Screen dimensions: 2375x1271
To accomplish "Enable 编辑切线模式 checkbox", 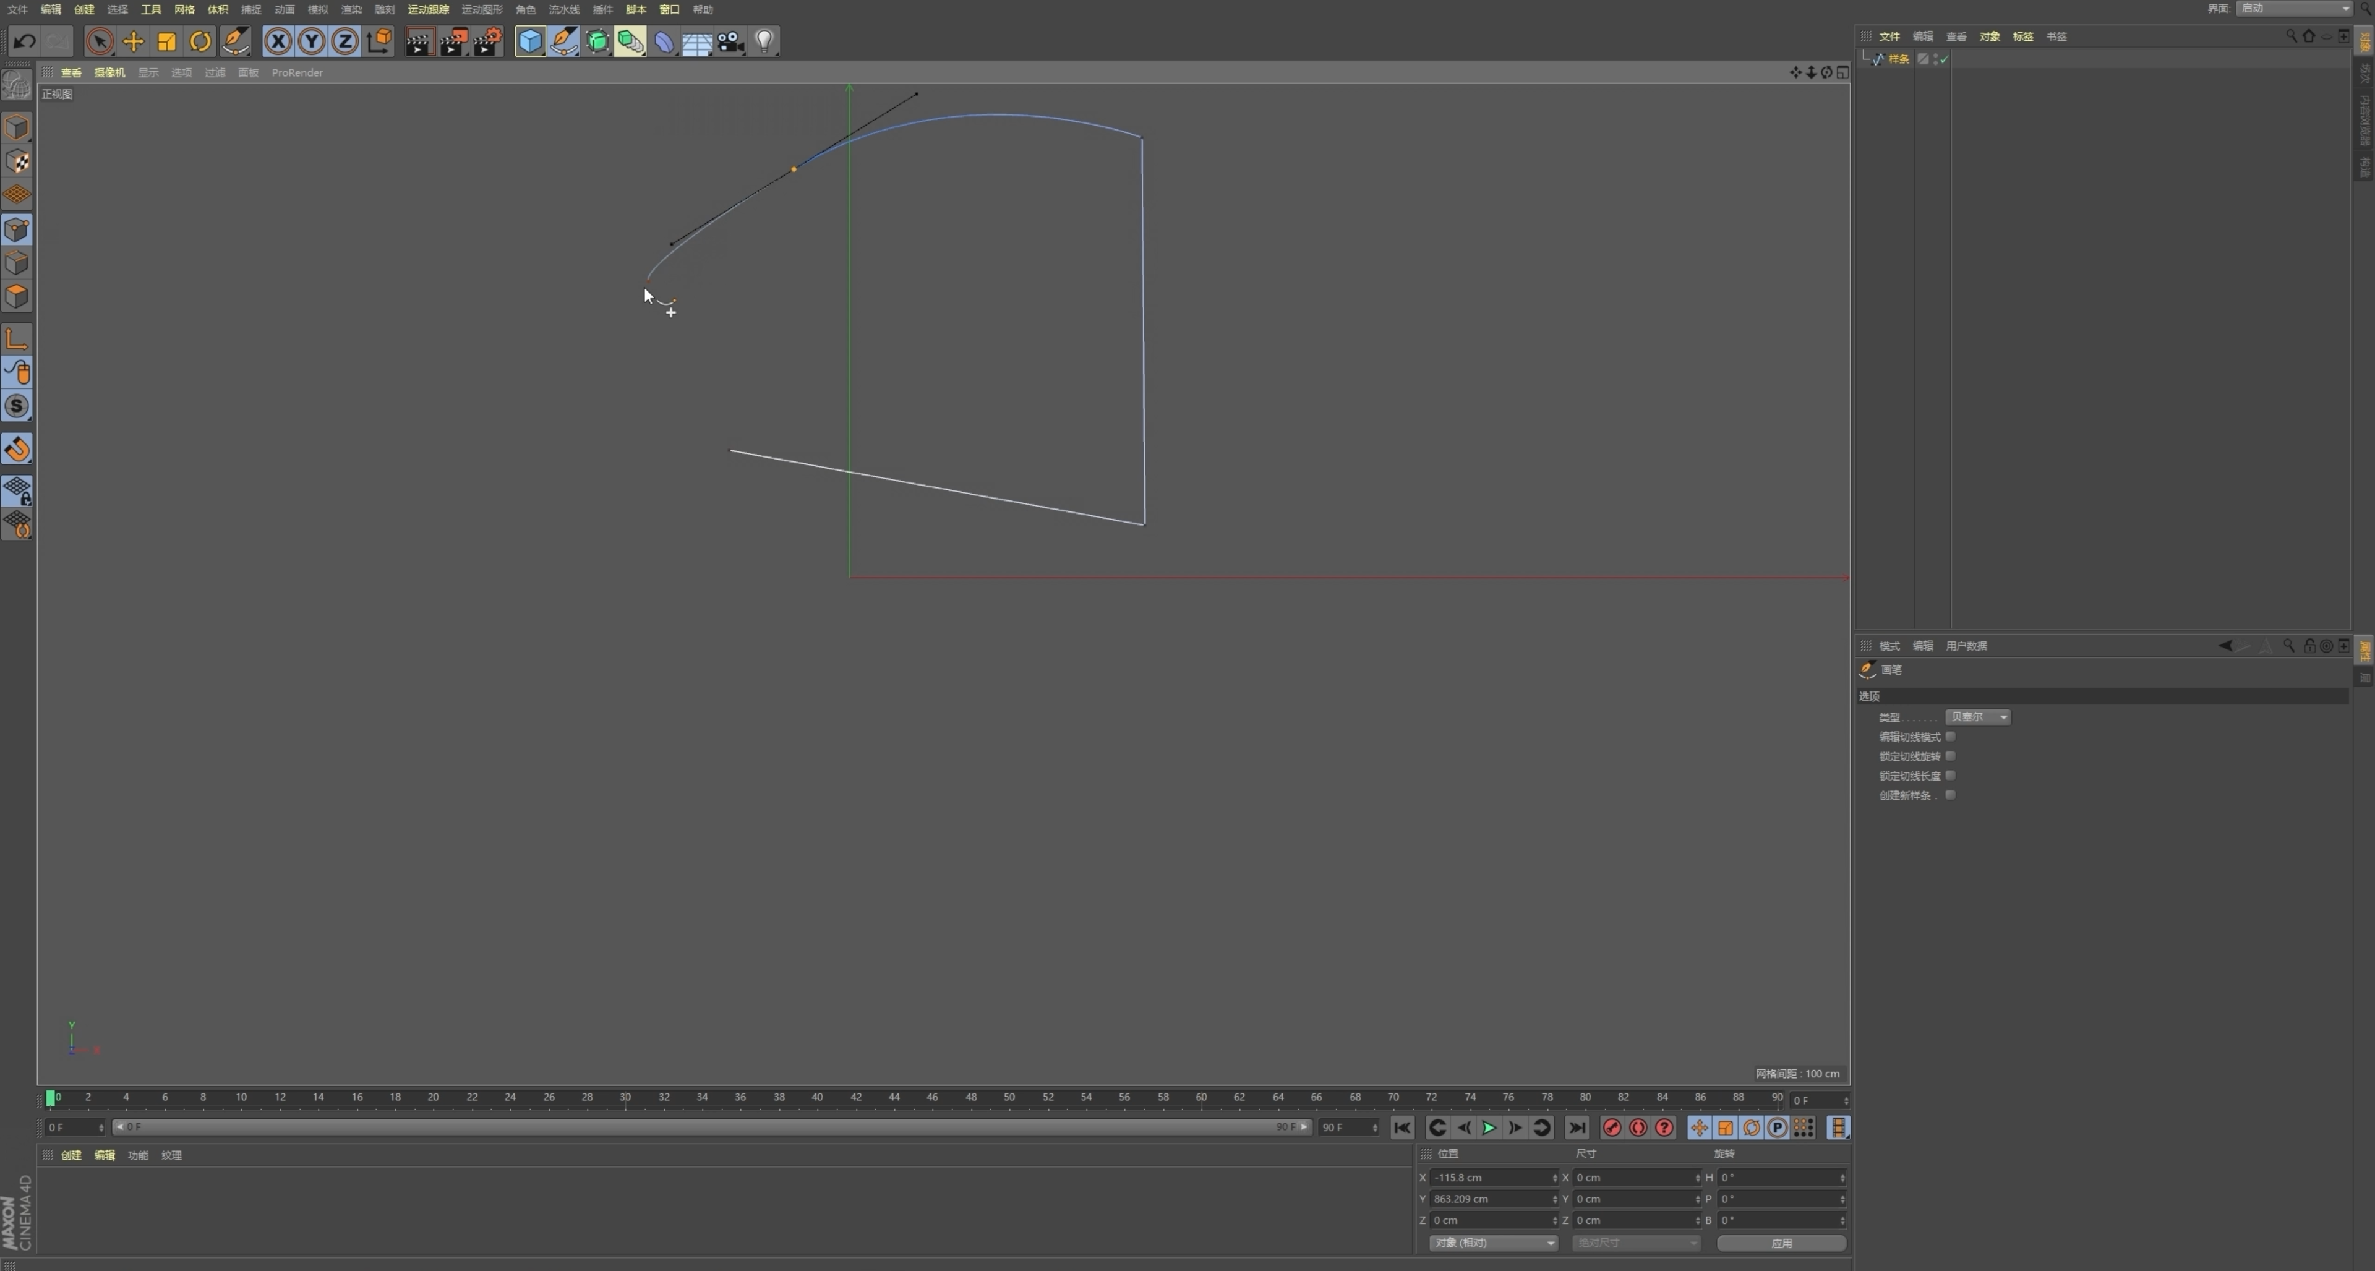I will click(1950, 737).
